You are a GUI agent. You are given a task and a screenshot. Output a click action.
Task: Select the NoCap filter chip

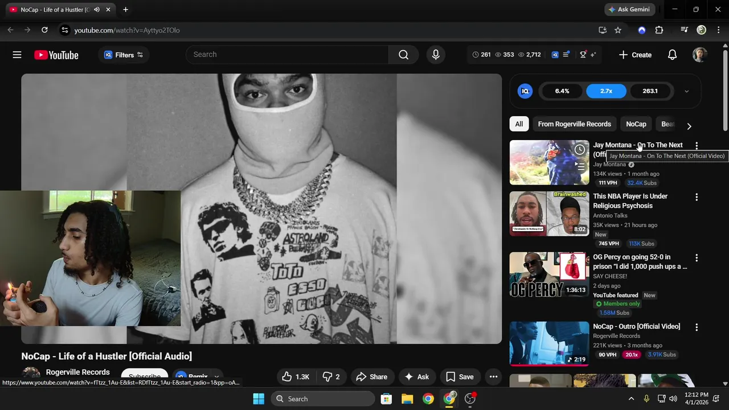point(636,124)
